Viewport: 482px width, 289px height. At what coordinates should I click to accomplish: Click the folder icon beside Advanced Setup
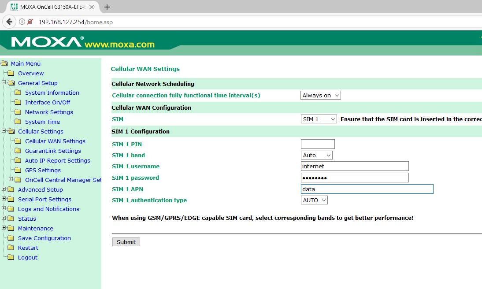pyautogui.click(x=11, y=189)
